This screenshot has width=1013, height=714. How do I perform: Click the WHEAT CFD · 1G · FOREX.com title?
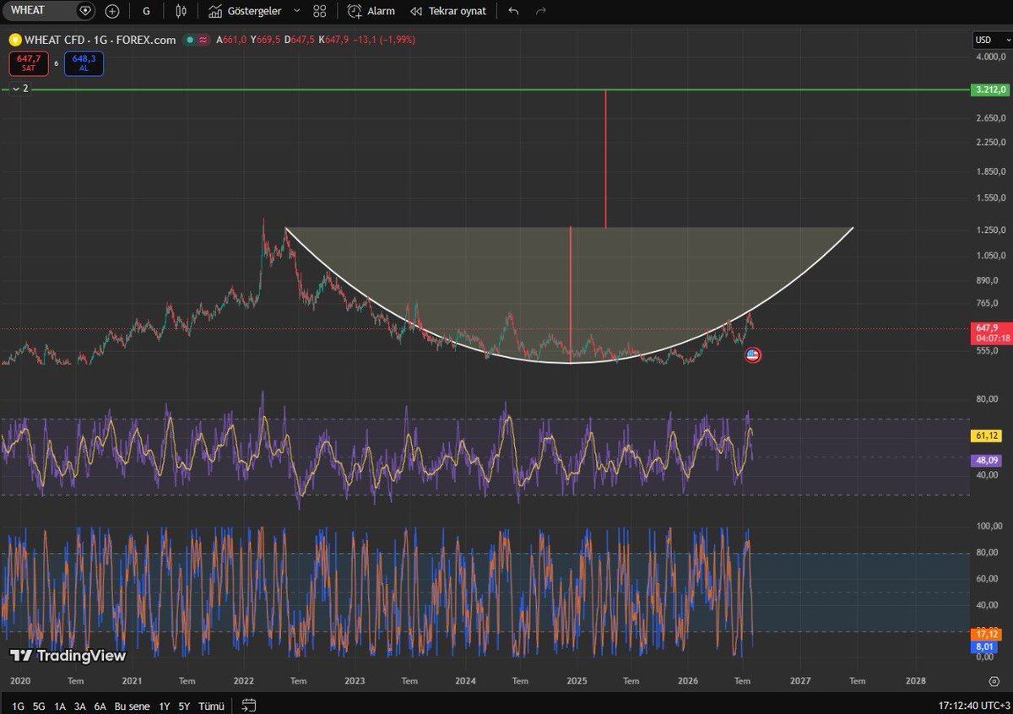[x=100, y=40]
